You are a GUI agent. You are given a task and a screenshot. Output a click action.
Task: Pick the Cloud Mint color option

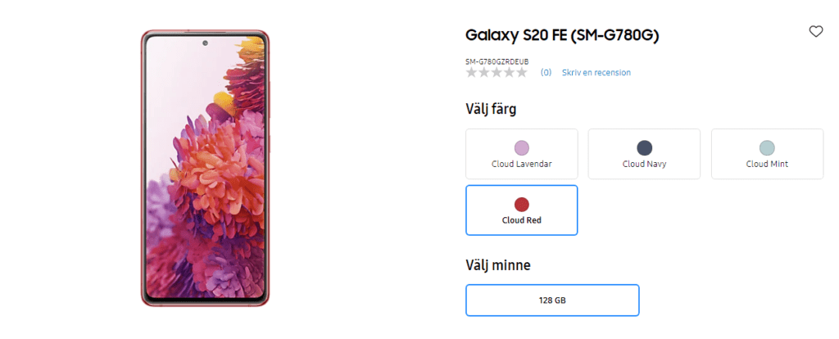(767, 154)
